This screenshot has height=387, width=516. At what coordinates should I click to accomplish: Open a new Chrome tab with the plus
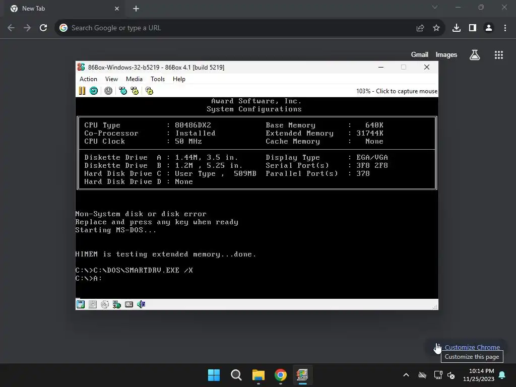pos(136,9)
